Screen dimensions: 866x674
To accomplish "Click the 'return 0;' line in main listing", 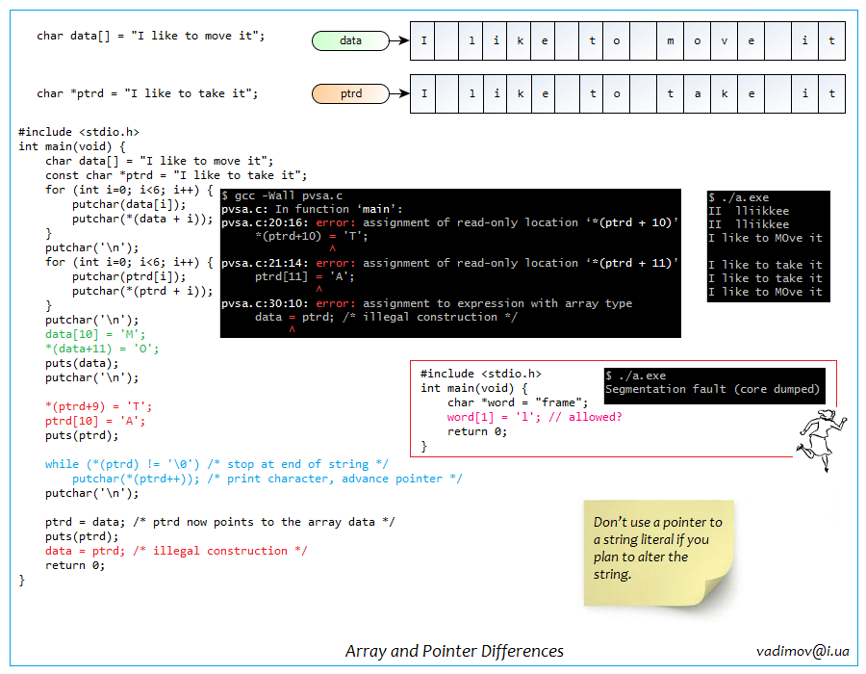I will [75, 565].
